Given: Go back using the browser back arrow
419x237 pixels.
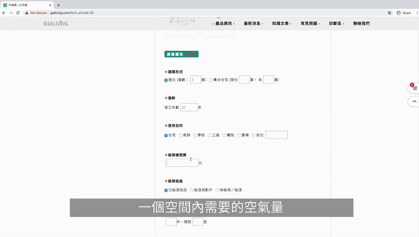Looking at the screenshot, I should (x=4, y=13).
